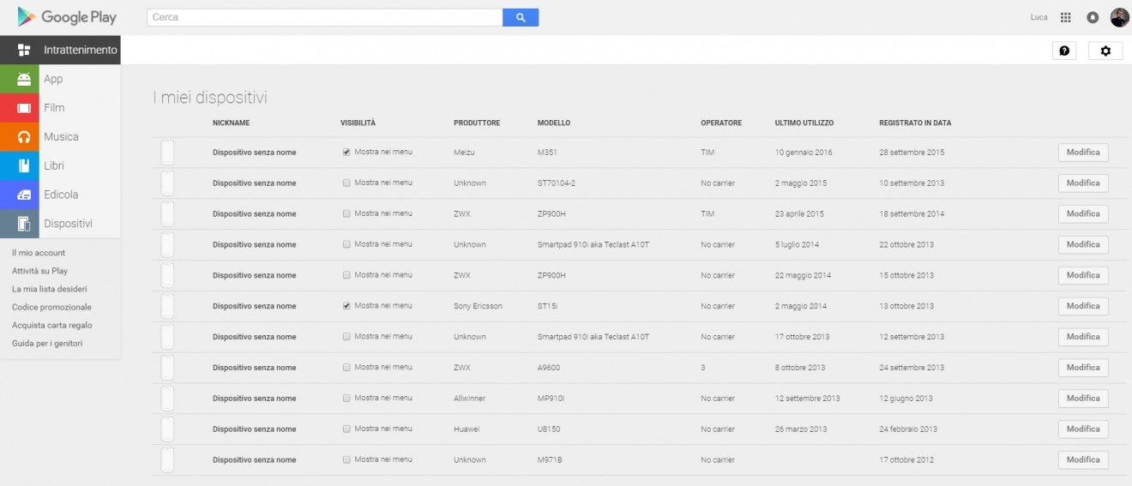This screenshot has height=486, width=1132.
Task: Open the settings gear icon
Action: 1105,51
